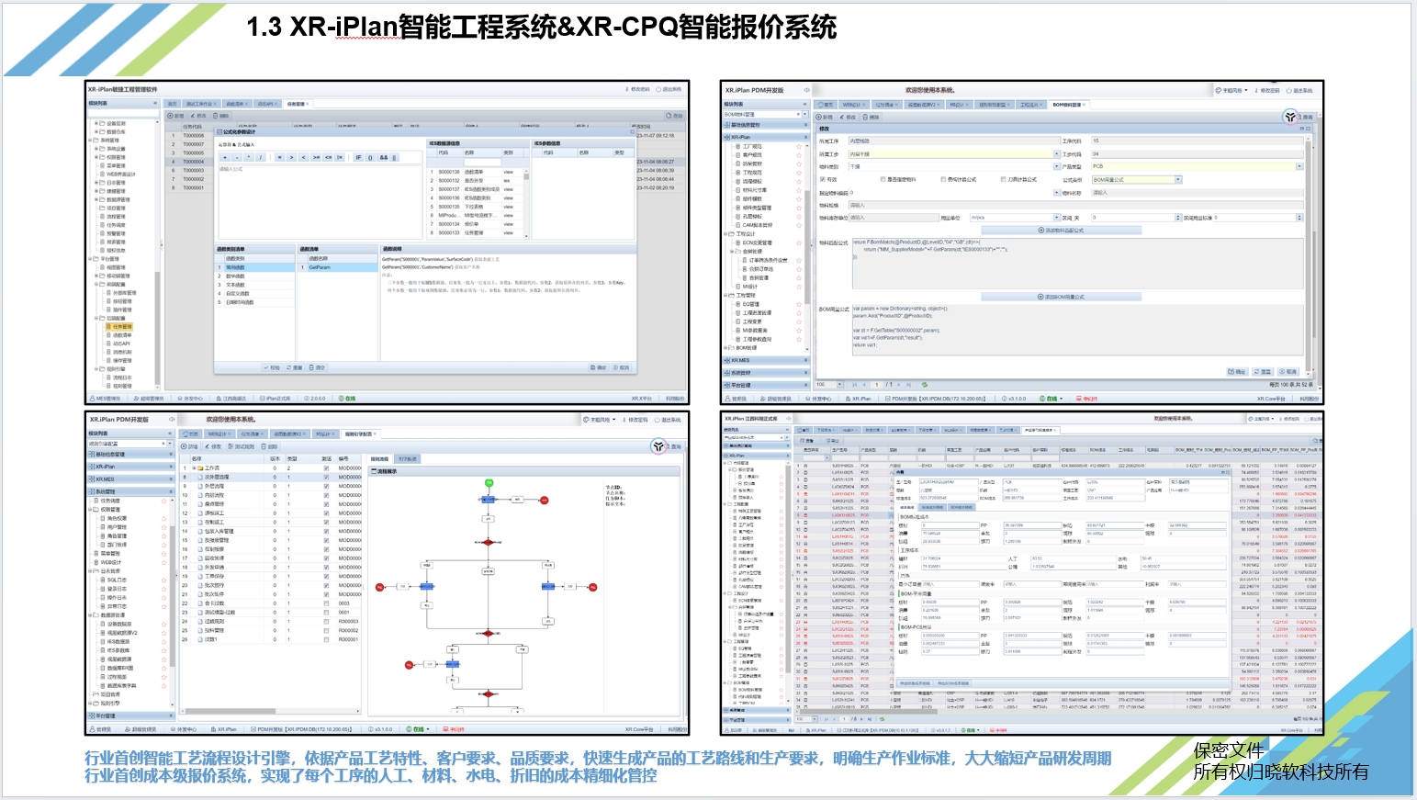Expand the 基础信息管理 accordion in BOM物料管理 window
Viewport: 1417px width, 800px height.
coord(765,125)
